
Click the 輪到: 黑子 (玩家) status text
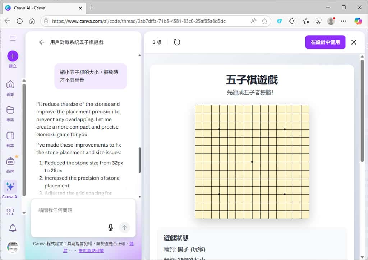tap(184, 250)
